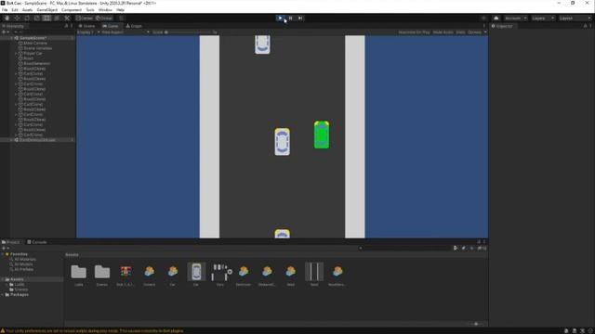
Task: Click the search by label icon in Project
Action: 463,248
